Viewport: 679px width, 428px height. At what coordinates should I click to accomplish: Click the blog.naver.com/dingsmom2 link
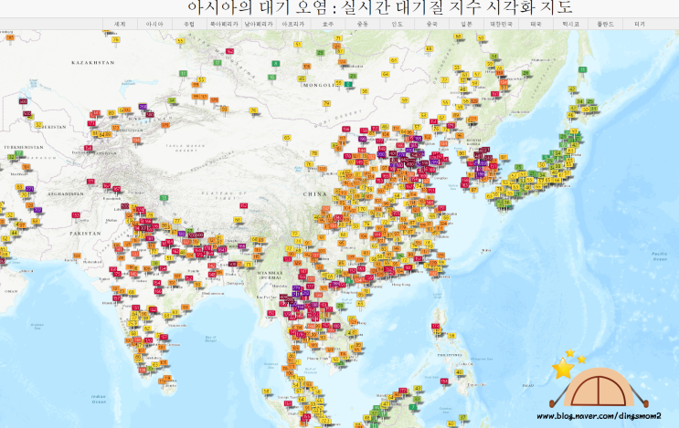click(599, 416)
